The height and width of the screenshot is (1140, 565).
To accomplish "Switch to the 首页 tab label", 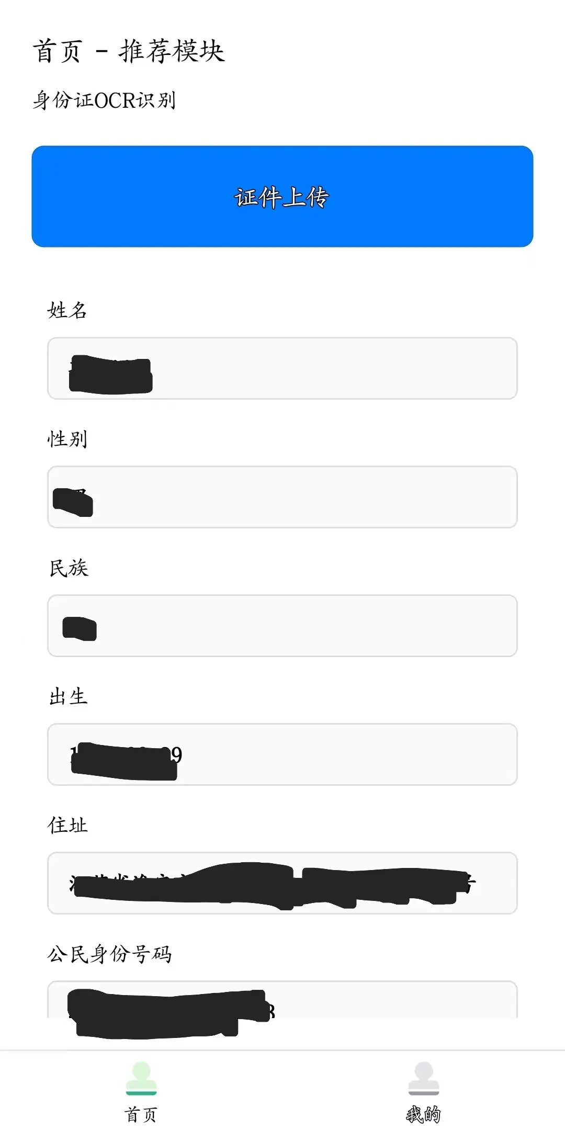I will pyautogui.click(x=141, y=1114).
